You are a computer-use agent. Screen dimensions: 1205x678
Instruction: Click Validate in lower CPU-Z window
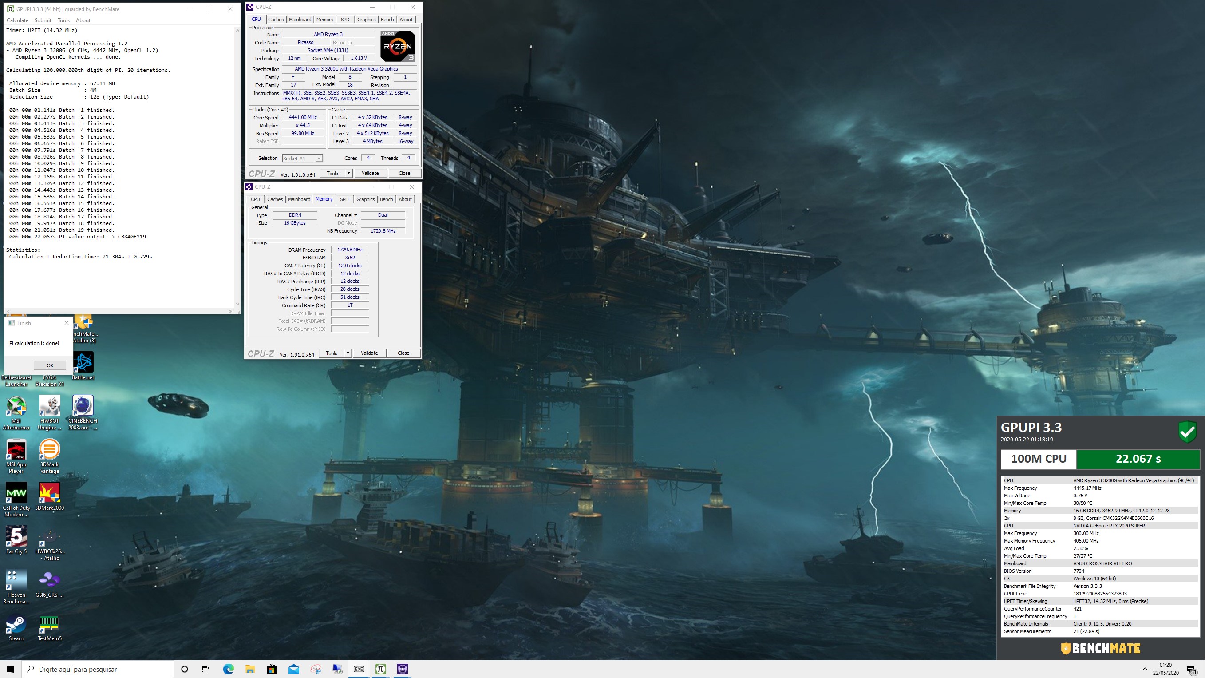369,353
